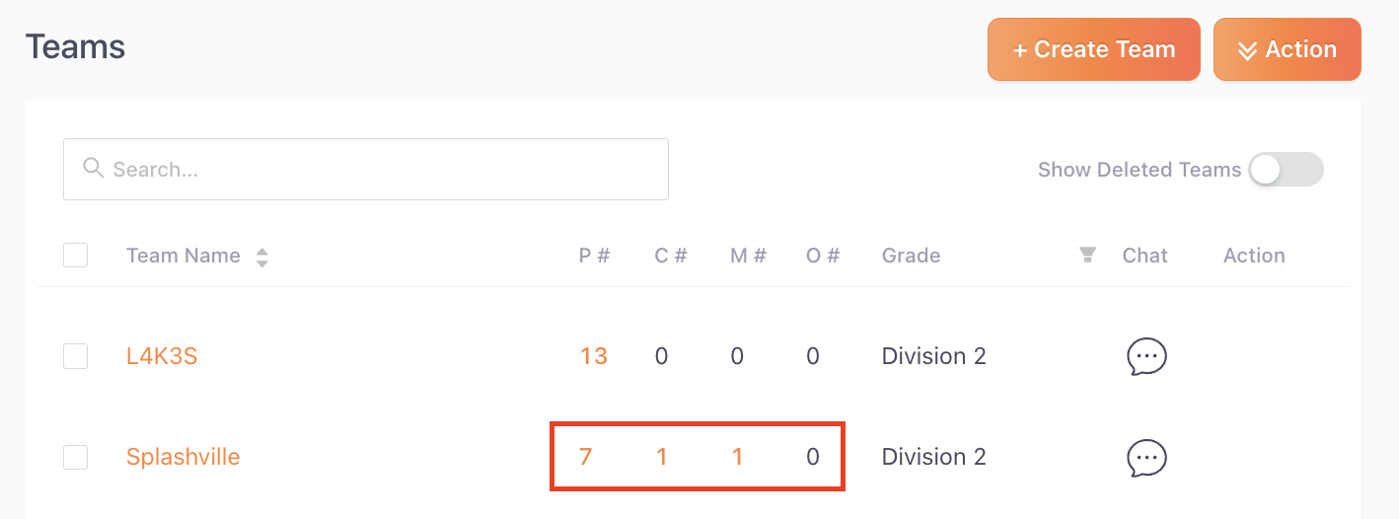The height and width of the screenshot is (519, 1399).
Task: Focus the Search teams input field
Action: 366,169
